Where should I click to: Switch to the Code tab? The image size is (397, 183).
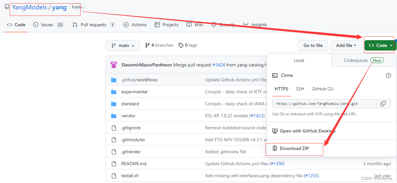[x=16, y=25]
